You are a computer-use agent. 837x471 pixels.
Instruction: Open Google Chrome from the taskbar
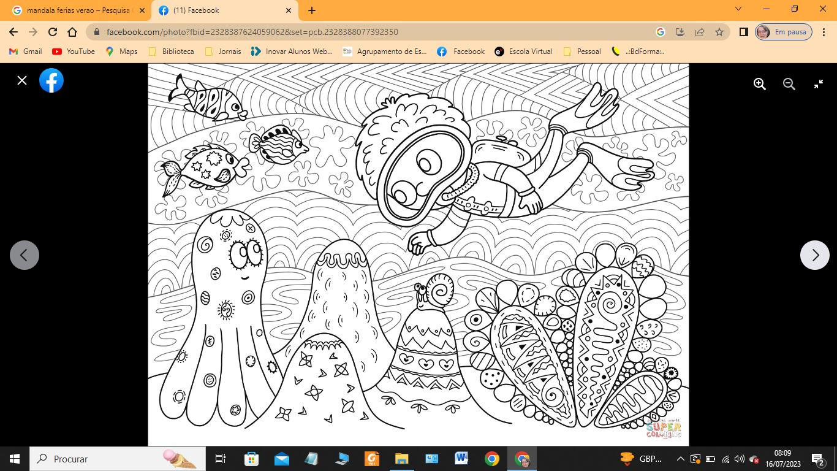491,459
